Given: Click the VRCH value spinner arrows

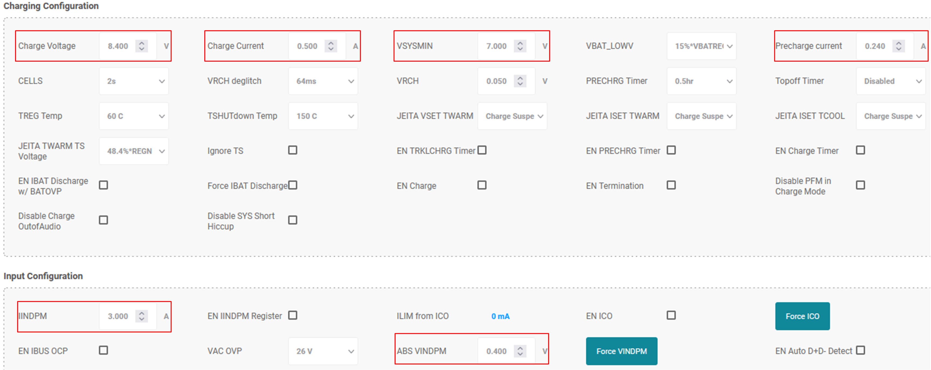Looking at the screenshot, I should coord(520,81).
